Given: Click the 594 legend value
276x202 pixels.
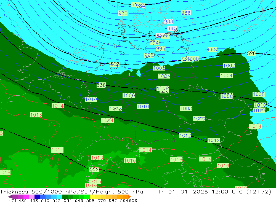Looking at the screenshot, I should click(x=124, y=200).
